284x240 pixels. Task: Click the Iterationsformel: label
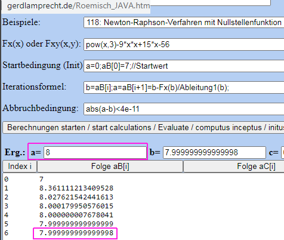point(34,87)
